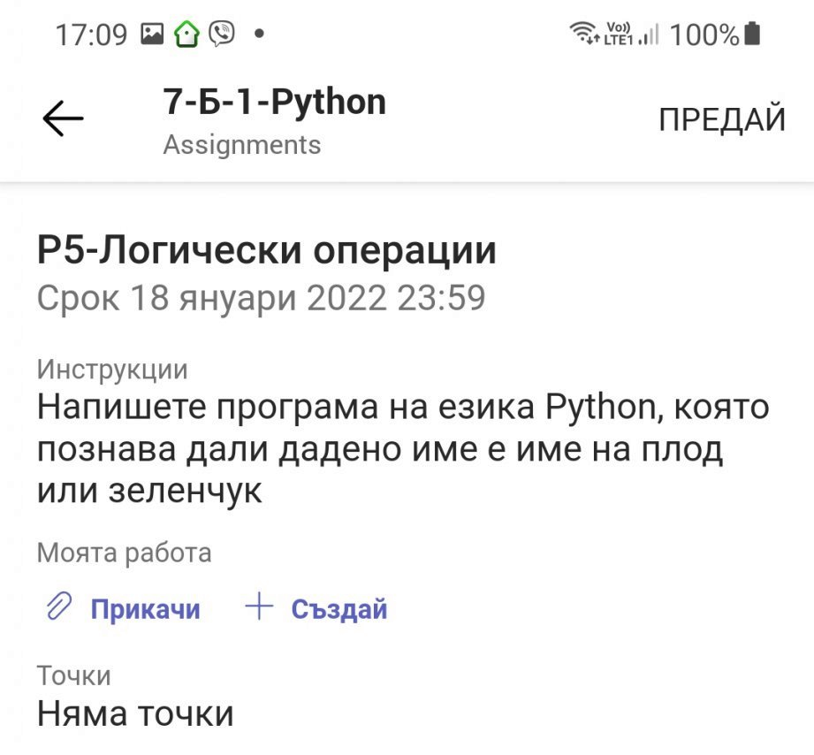Viewport: 814px width, 755px height.
Task: Tap the mobile signal strength bars
Action: point(649,34)
